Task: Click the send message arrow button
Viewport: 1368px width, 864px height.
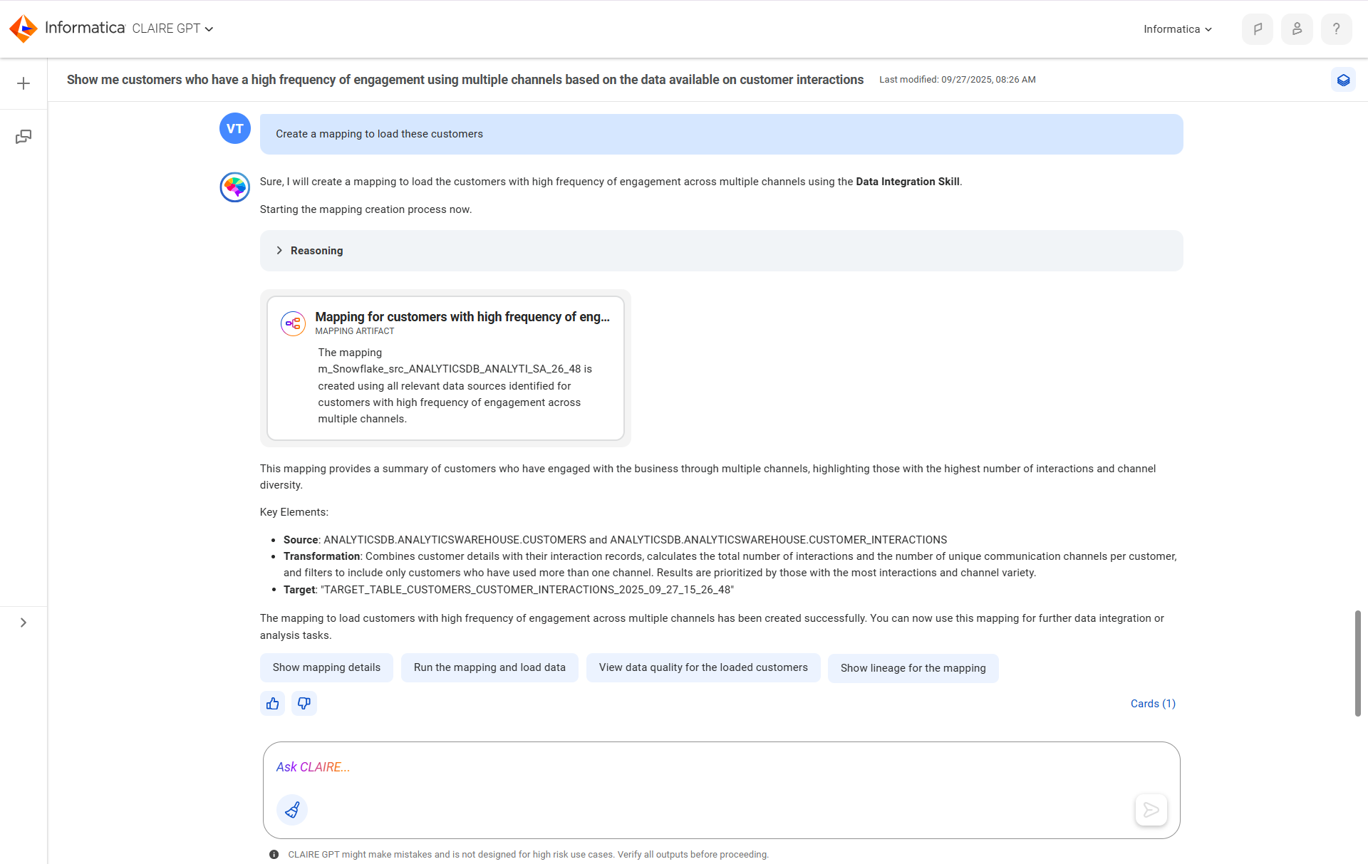Action: click(x=1151, y=810)
